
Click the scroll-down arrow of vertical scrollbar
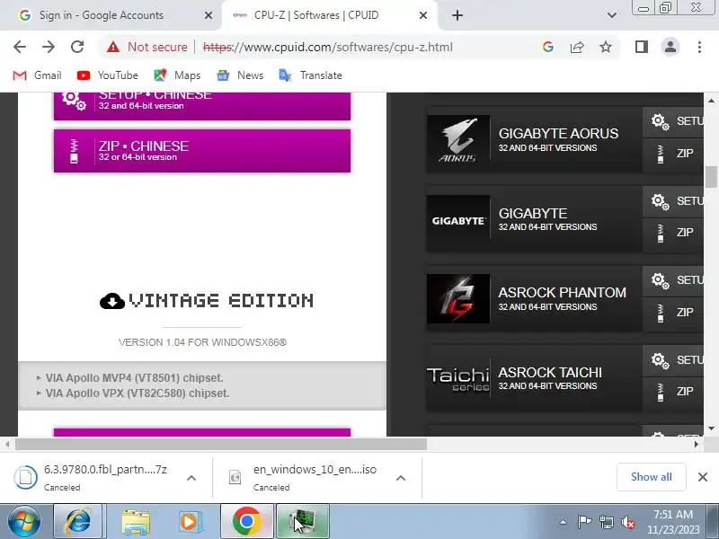click(x=711, y=429)
